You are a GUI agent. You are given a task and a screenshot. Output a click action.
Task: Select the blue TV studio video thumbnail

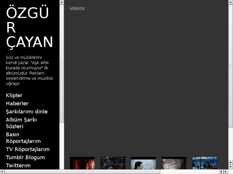[x=204, y=163]
